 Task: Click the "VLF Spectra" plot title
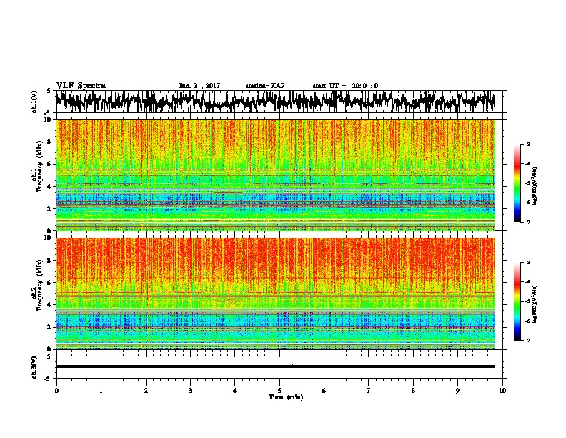coord(81,86)
